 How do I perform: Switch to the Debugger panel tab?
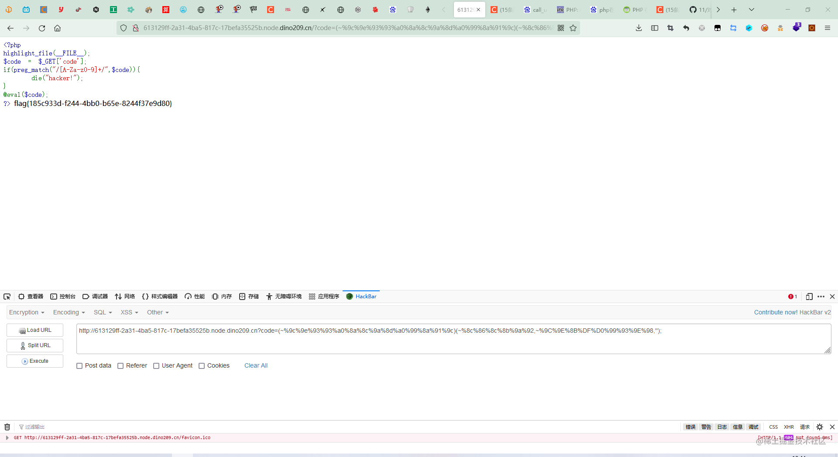click(x=95, y=297)
